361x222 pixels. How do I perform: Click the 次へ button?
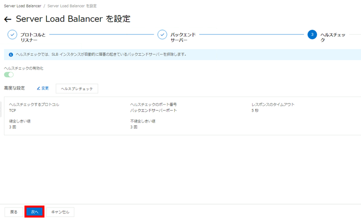click(34, 212)
